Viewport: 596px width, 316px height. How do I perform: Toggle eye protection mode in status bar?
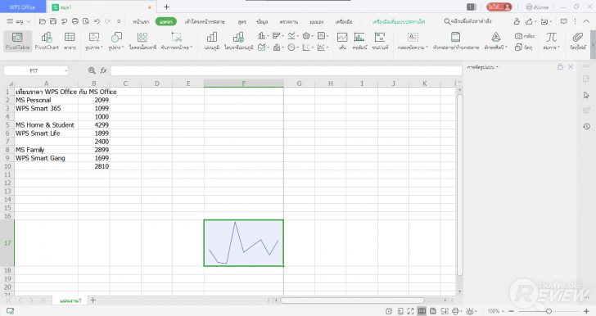471,311
